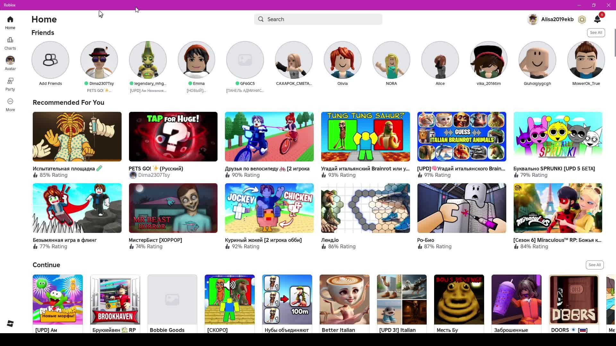Screen dimensions: 616x346
Task: Open friend MowerOk_True's avatar
Action: 586,60
